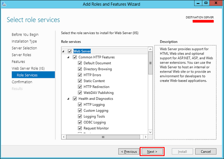Uncheck the Default Document checkbox
This screenshot has height=159, width=224.
[80, 63]
